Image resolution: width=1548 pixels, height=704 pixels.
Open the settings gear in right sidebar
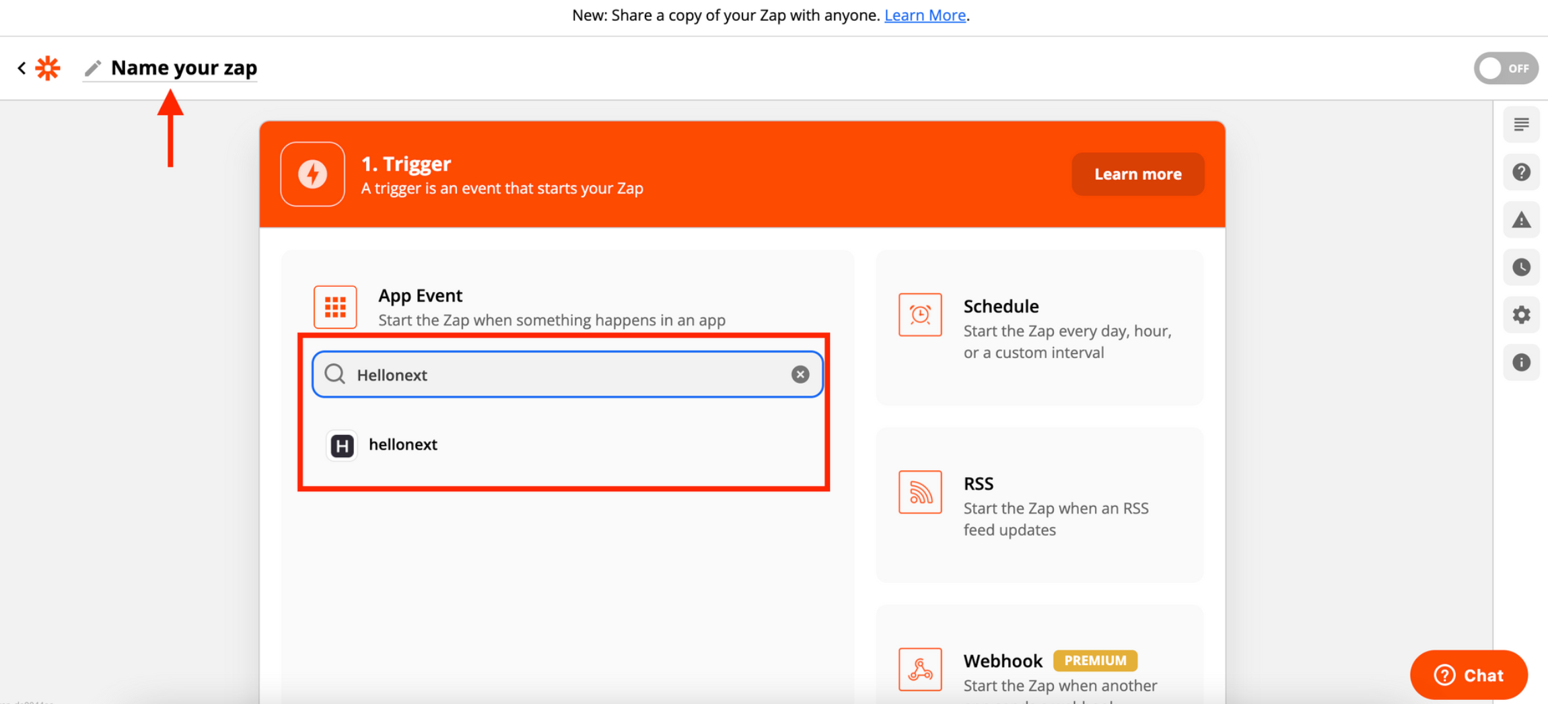click(1521, 315)
